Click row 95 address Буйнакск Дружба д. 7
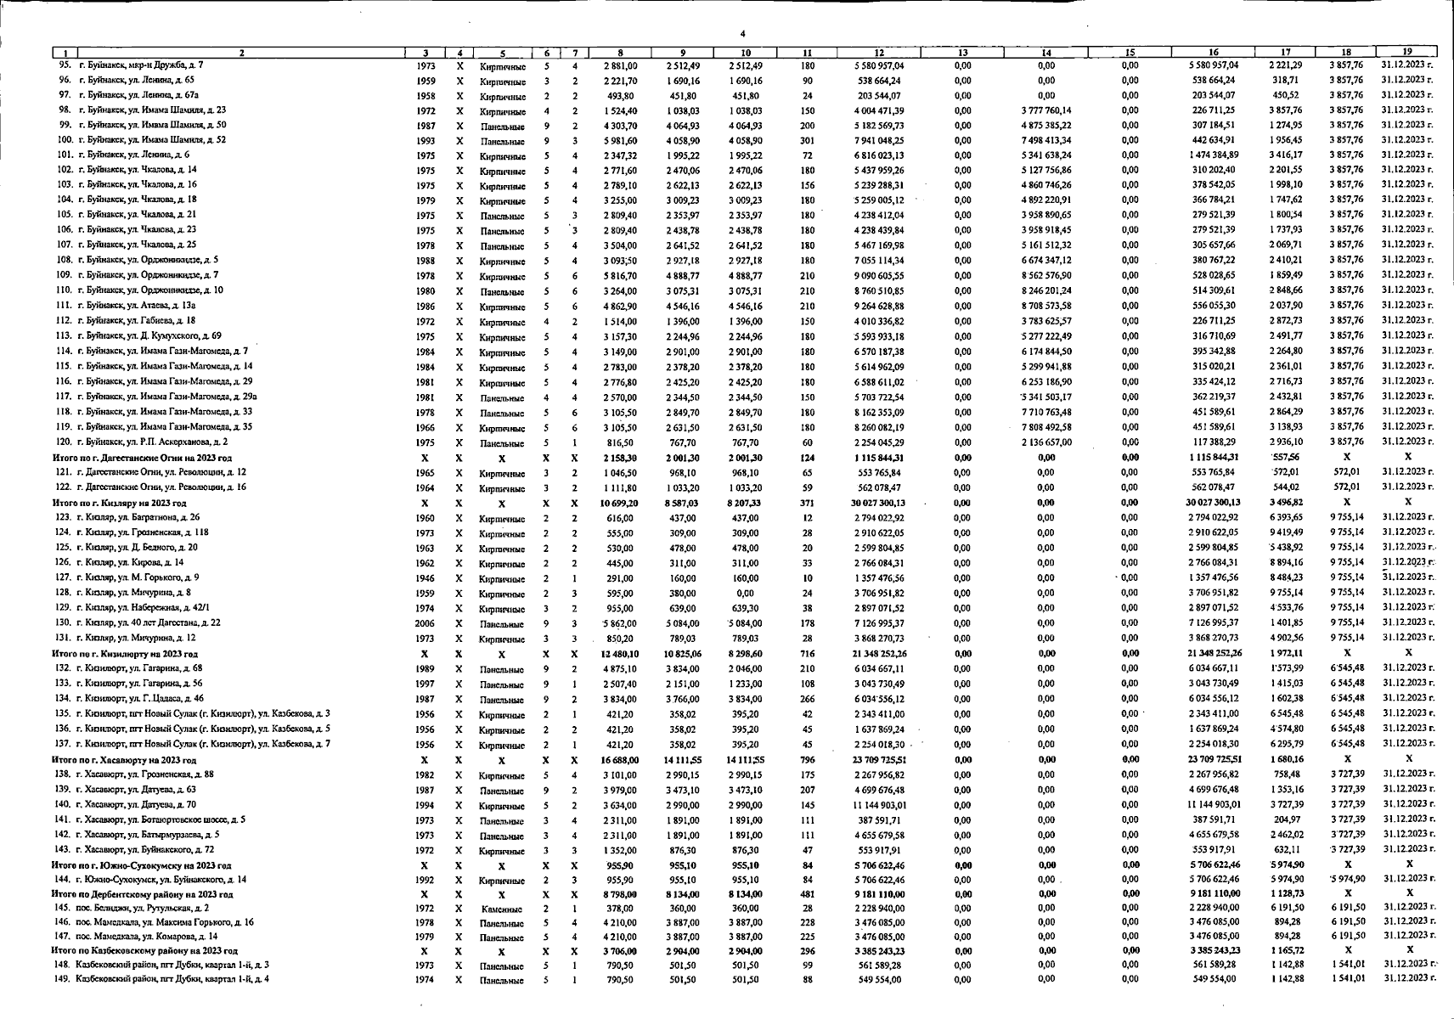 click(x=140, y=65)
